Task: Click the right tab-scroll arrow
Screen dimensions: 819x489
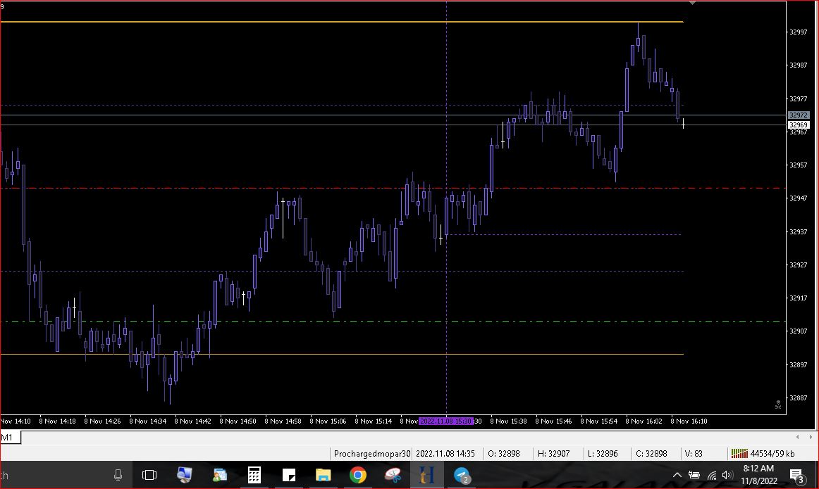Action: tap(810, 437)
